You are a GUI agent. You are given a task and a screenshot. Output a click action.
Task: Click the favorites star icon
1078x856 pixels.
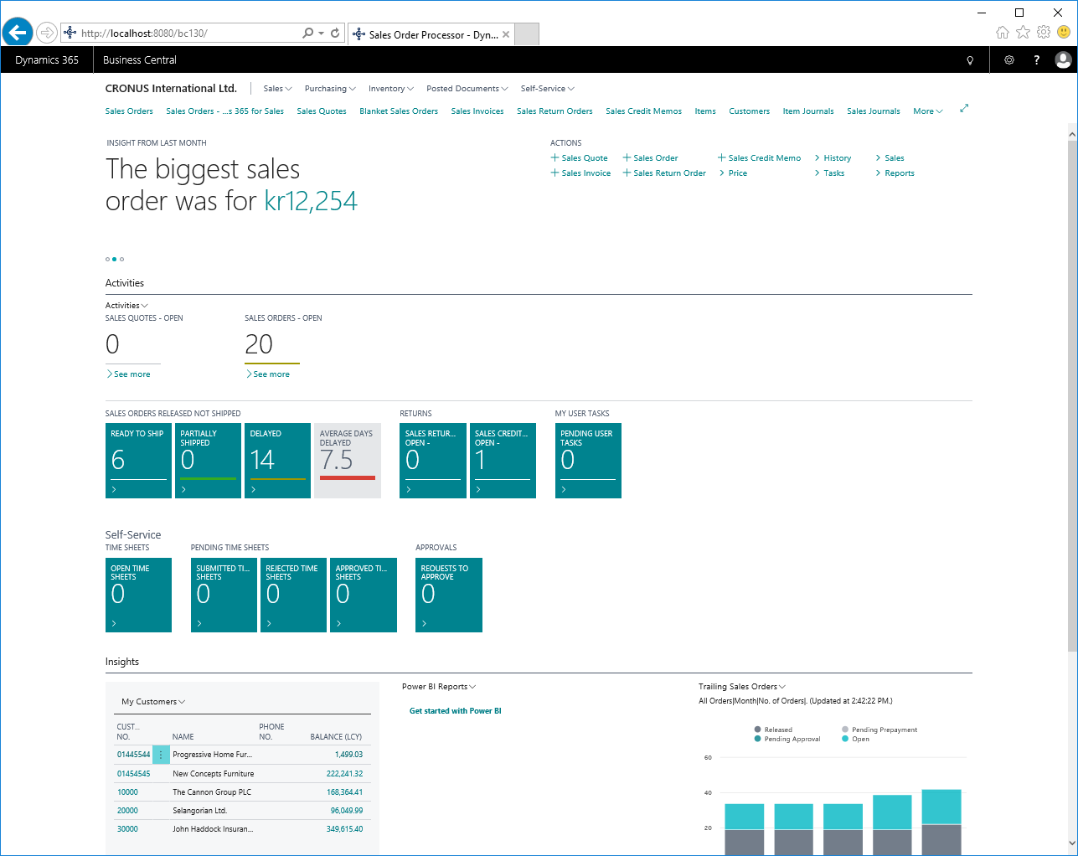(x=1023, y=33)
